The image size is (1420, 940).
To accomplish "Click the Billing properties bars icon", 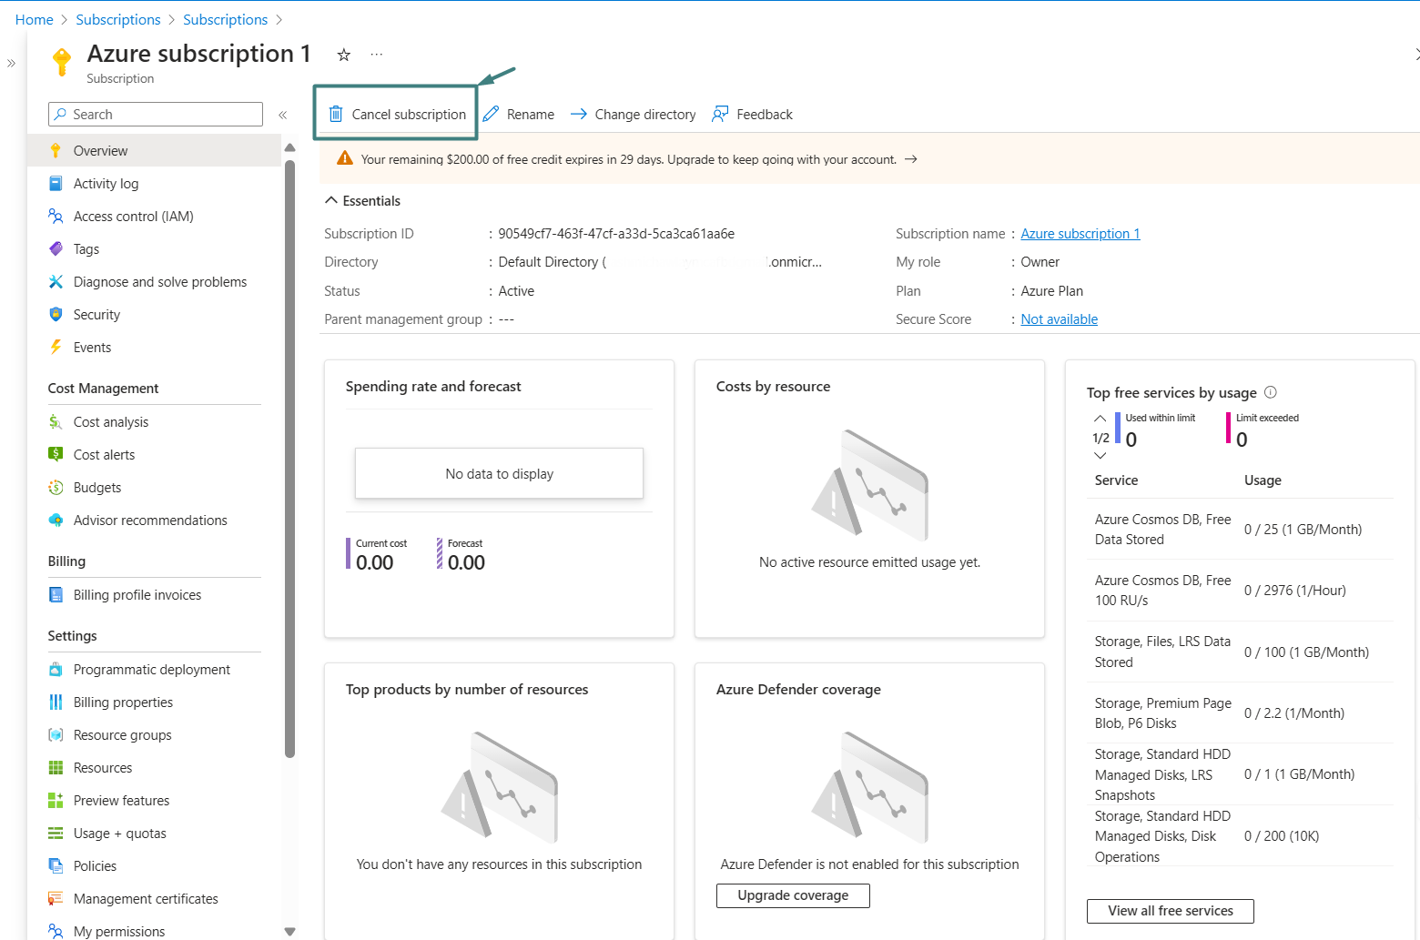I will pyautogui.click(x=56, y=702).
